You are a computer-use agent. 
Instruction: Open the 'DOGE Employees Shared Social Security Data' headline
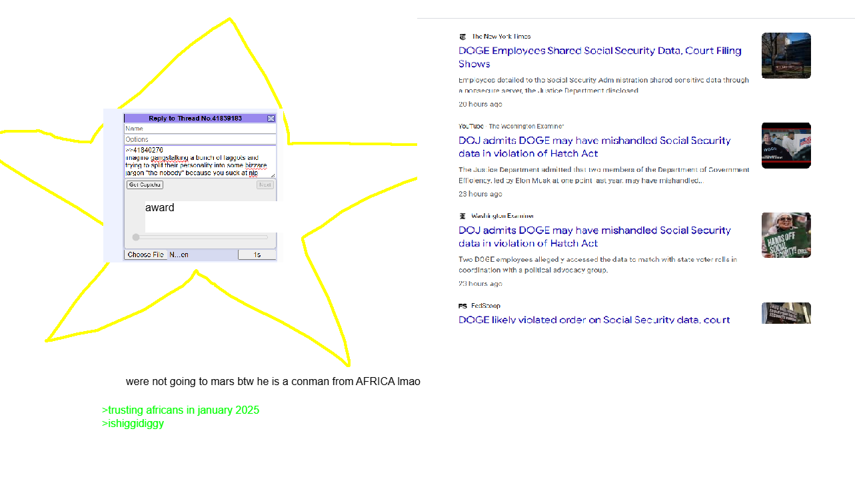[600, 57]
